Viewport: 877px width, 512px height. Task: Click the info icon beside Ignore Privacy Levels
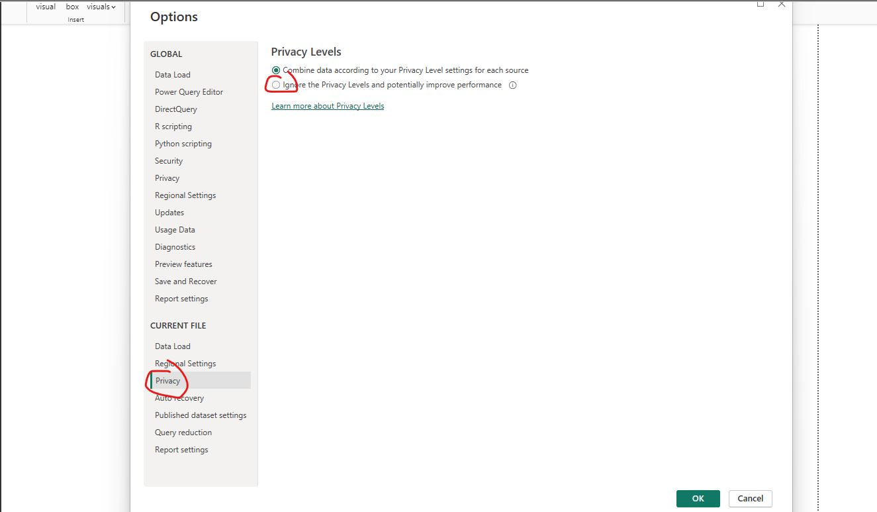512,85
